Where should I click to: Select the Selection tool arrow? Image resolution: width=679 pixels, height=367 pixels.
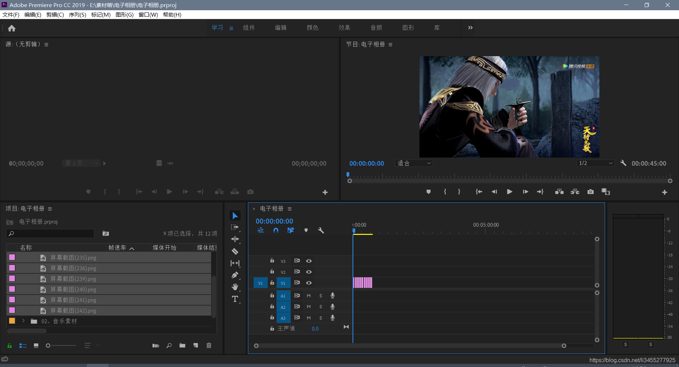pyautogui.click(x=235, y=215)
